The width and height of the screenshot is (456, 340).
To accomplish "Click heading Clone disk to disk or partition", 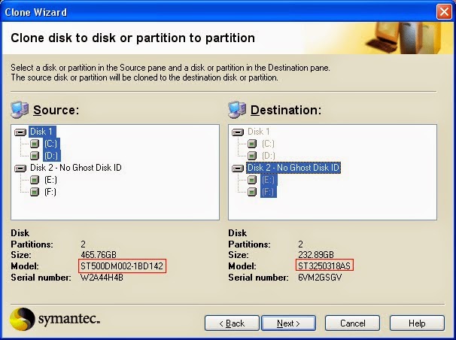I will click(133, 38).
